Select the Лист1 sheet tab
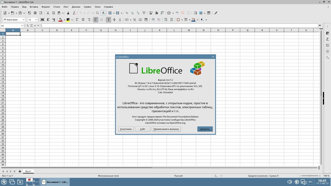The image size is (331, 186). pos(28,171)
